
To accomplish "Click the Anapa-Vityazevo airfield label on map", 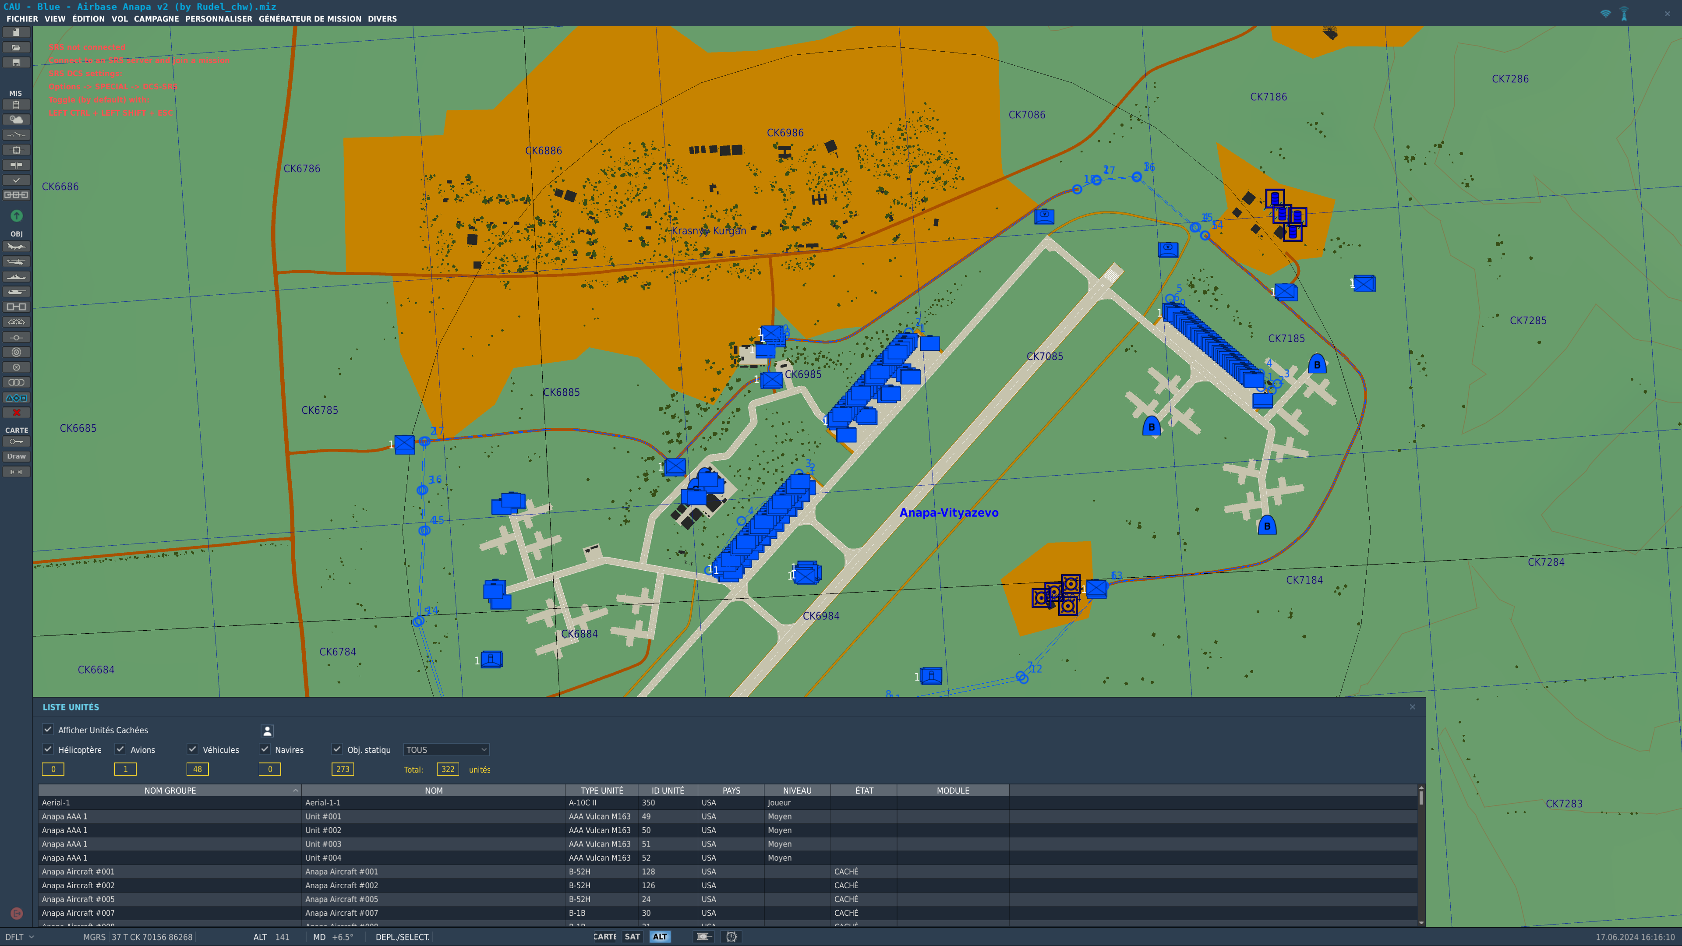I will click(x=949, y=512).
